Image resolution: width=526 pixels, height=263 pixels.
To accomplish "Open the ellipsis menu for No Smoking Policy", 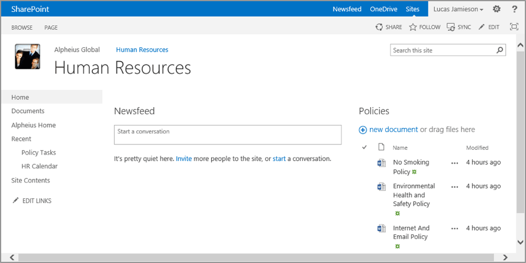I will pos(454,163).
